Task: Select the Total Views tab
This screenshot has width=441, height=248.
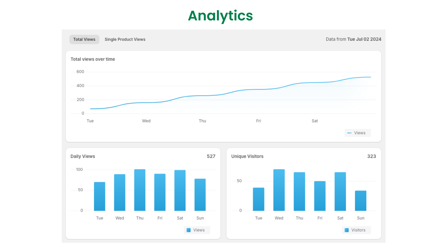Action: point(84,39)
